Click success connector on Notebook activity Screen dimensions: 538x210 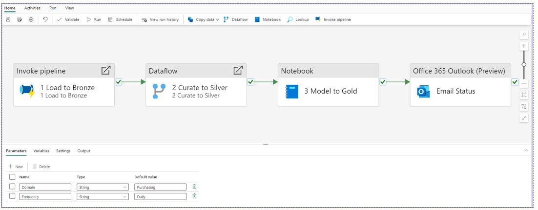click(383, 82)
